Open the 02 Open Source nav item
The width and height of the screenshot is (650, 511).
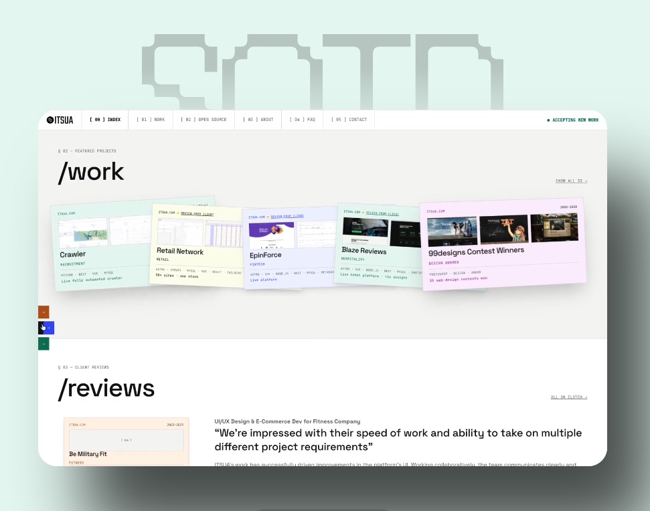click(204, 120)
